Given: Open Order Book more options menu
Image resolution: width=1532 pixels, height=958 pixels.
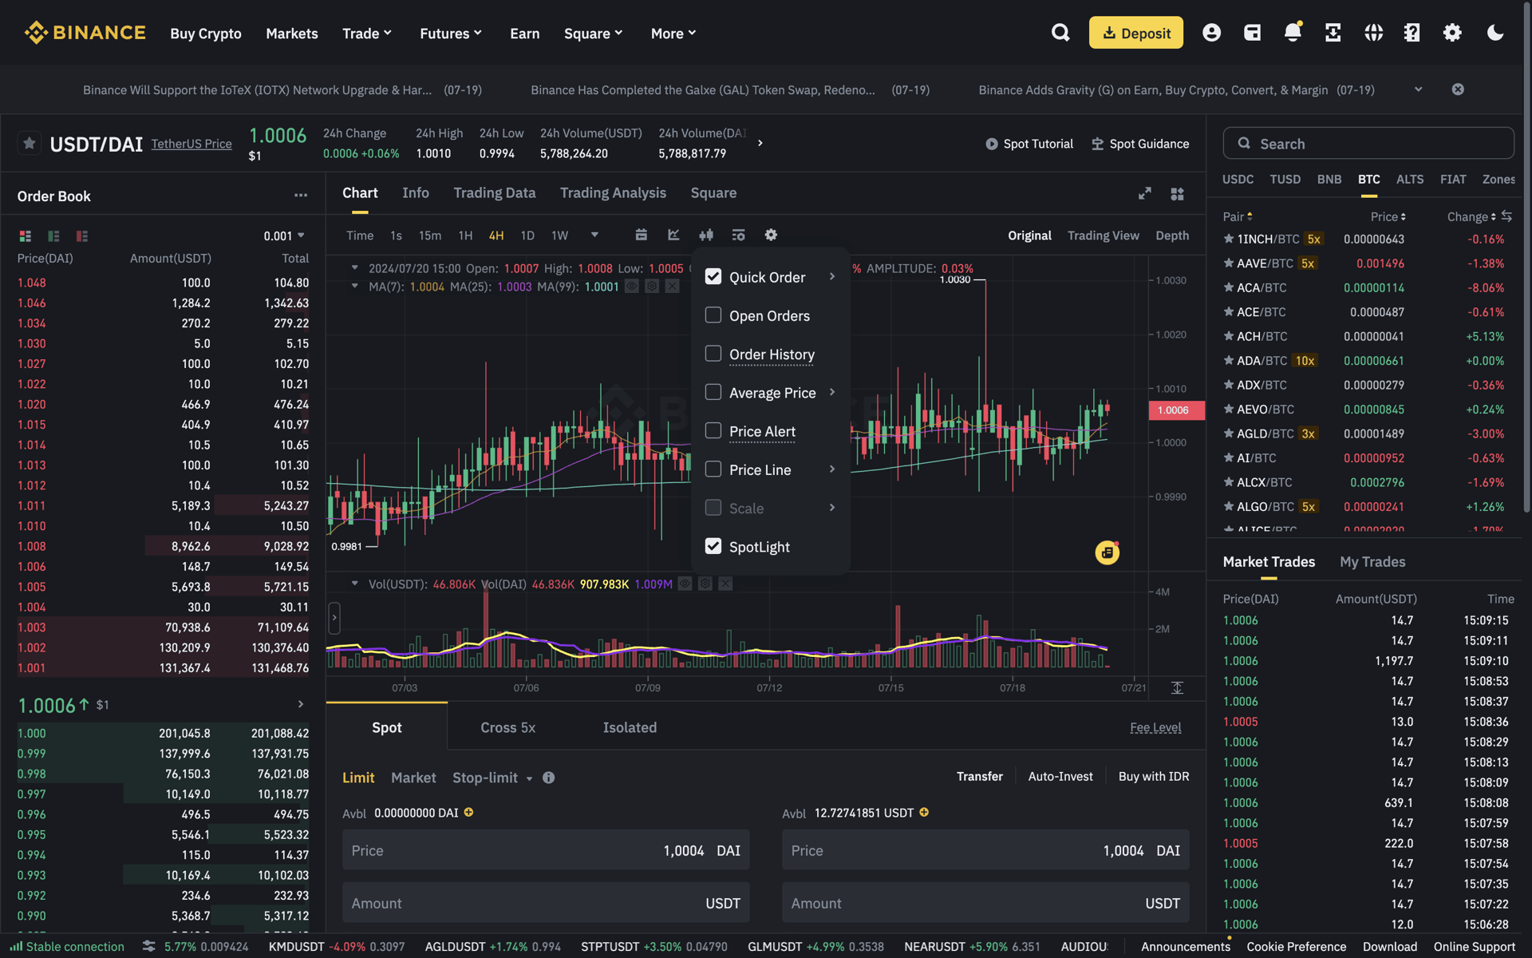Looking at the screenshot, I should [x=300, y=196].
